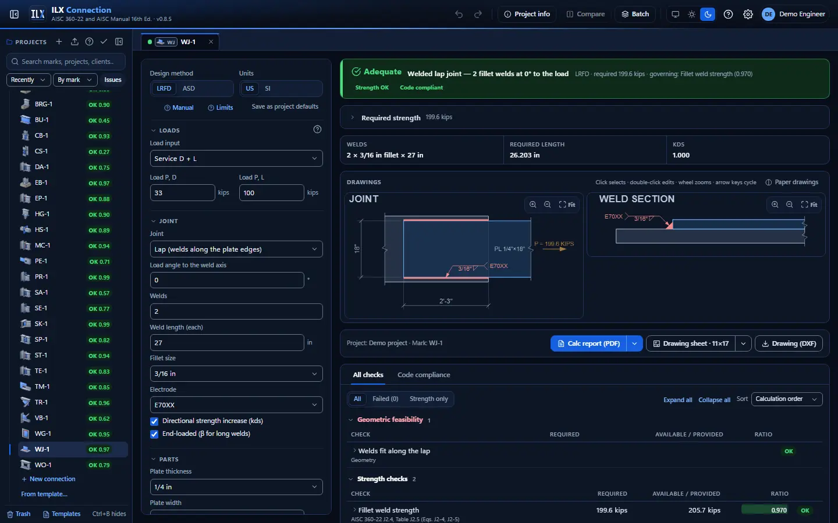This screenshot has height=523, width=838.
Task: Export the Drawing (DXF)
Action: [x=789, y=343]
